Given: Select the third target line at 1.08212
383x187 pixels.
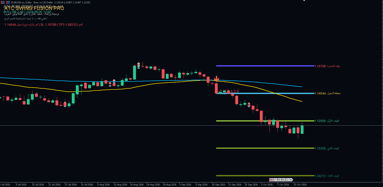Looking at the screenshot, I should tap(265, 176).
